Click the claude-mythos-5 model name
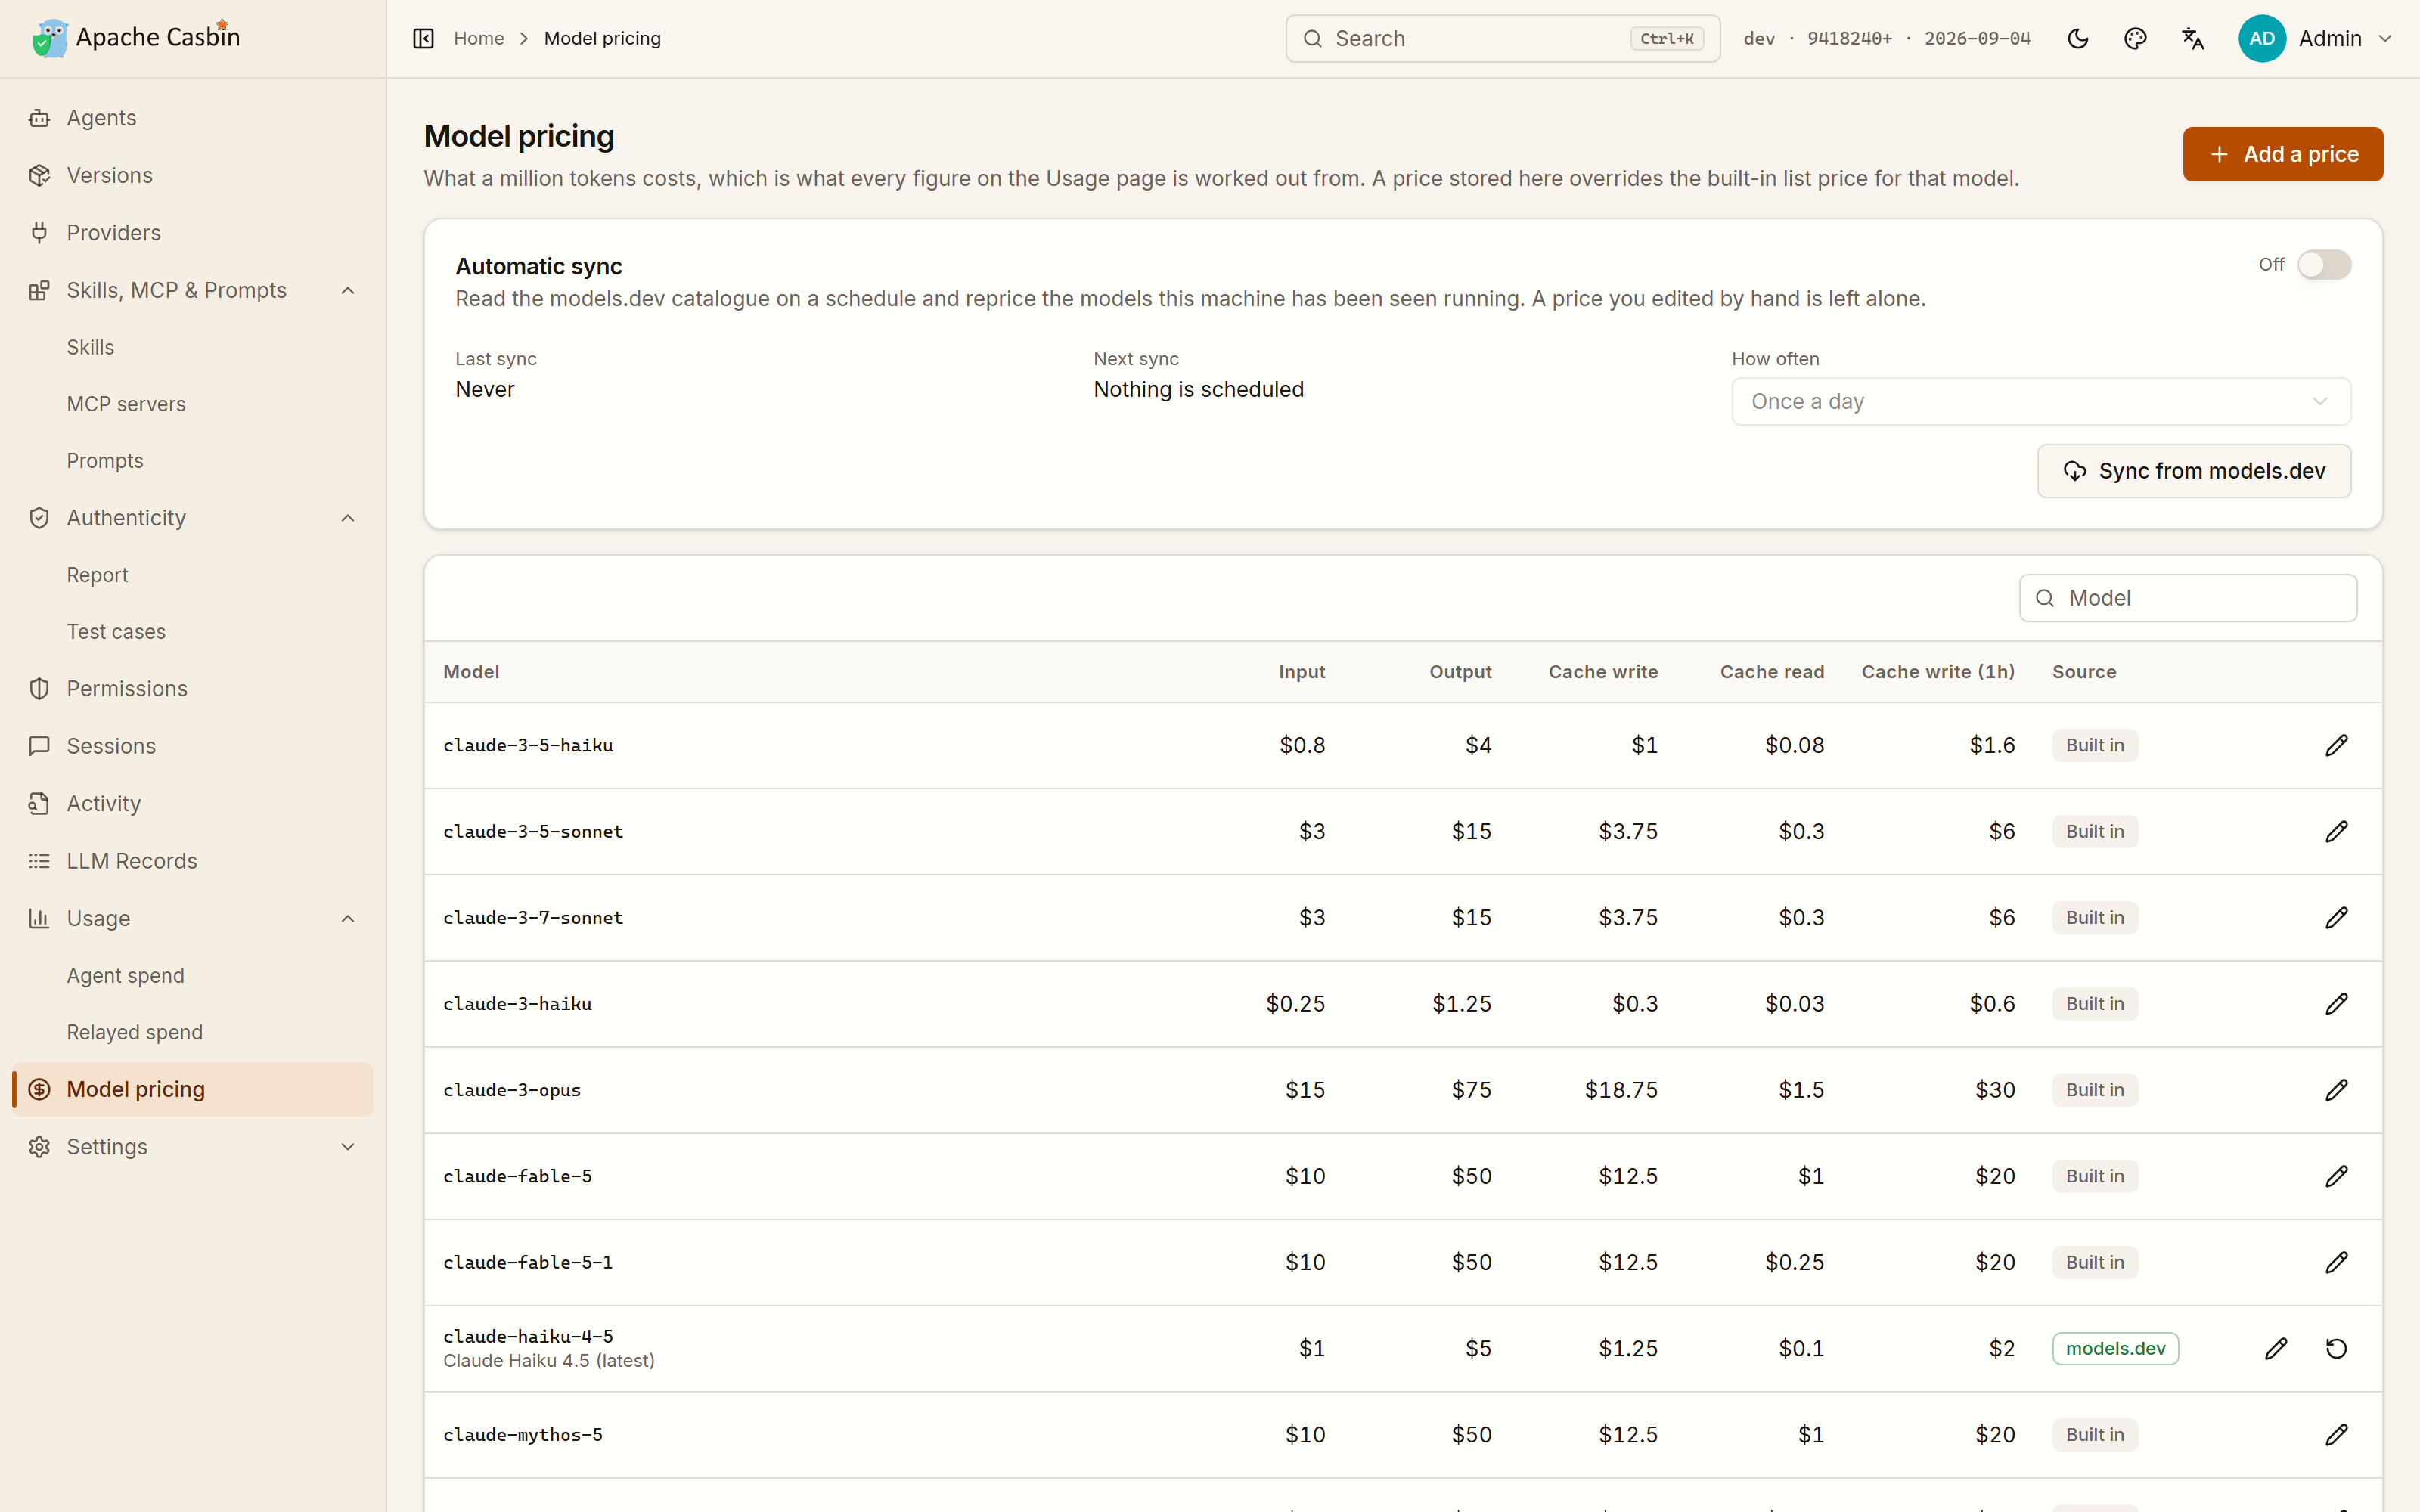The height and width of the screenshot is (1512, 2420). 523,1434
